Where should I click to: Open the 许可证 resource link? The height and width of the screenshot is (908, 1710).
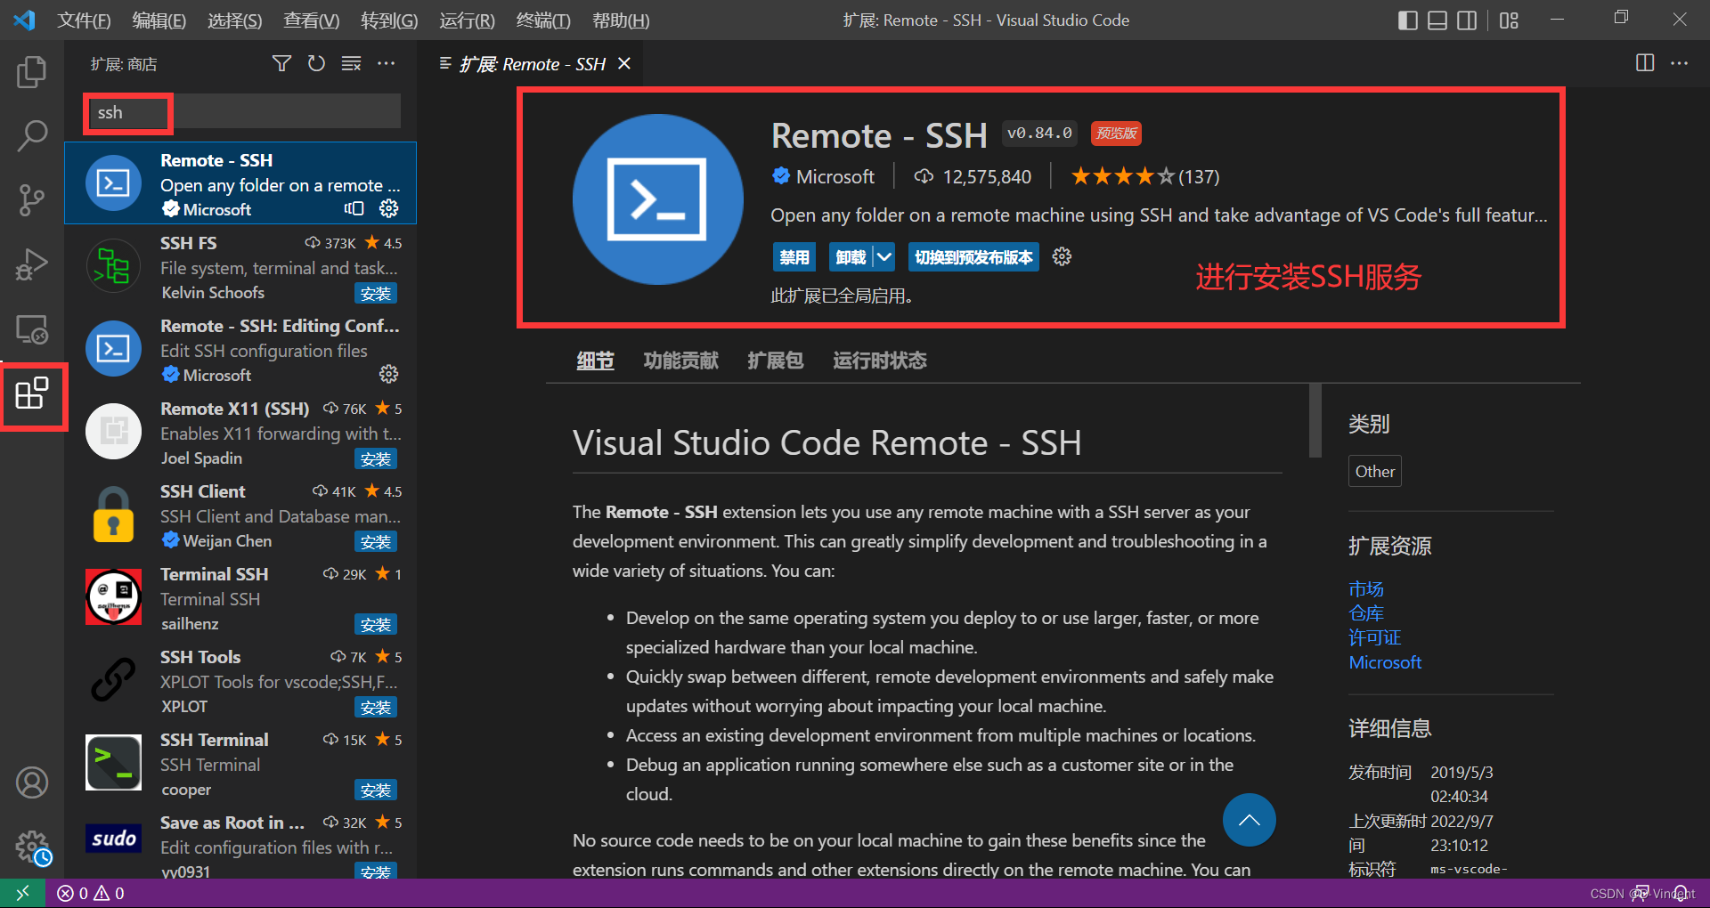point(1375,637)
